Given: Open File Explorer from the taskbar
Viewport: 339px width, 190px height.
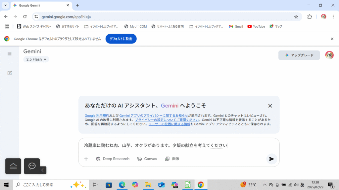Looking at the screenshot, I should click(x=148, y=185).
